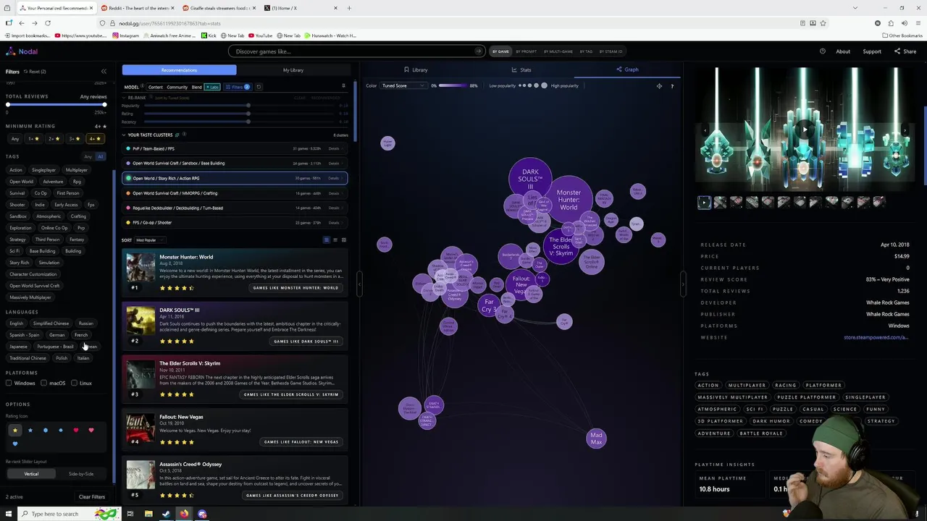The height and width of the screenshot is (521, 927).
Task: Click the pin icon in recommendations panel
Action: pyautogui.click(x=343, y=86)
